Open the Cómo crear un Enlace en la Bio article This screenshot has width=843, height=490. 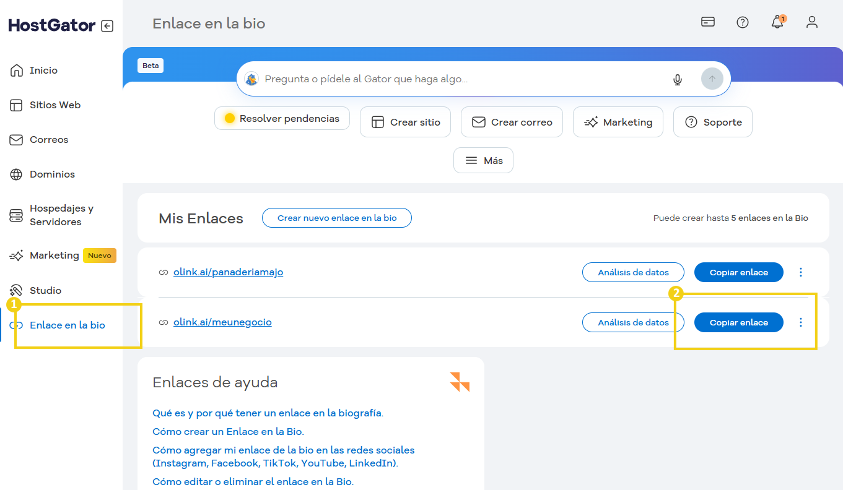click(229, 431)
